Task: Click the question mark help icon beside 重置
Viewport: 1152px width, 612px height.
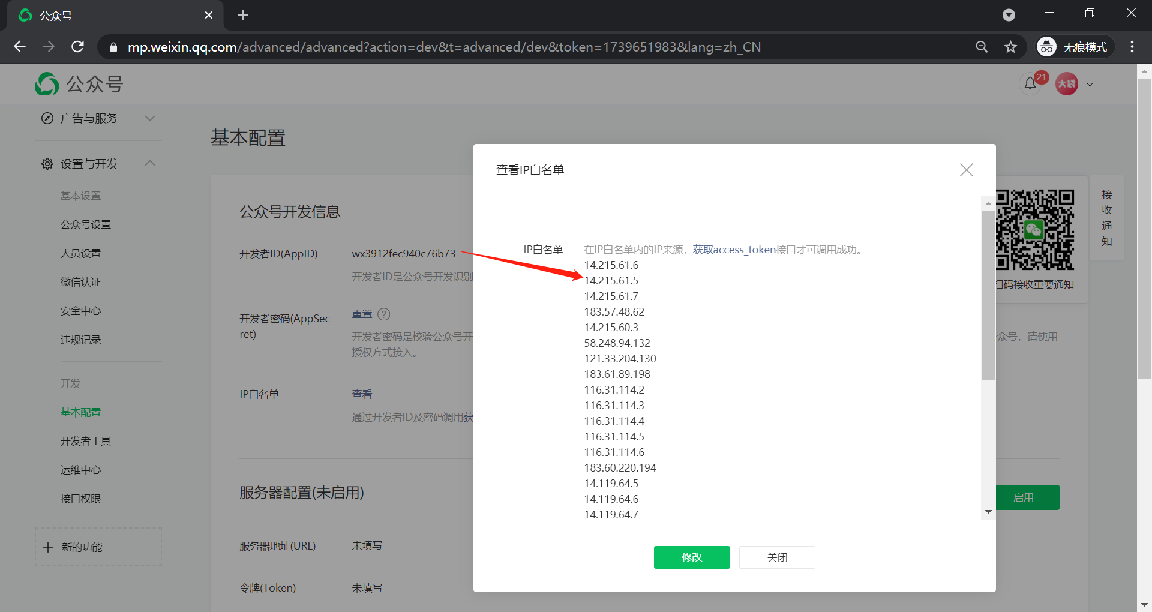Action: coord(384,314)
